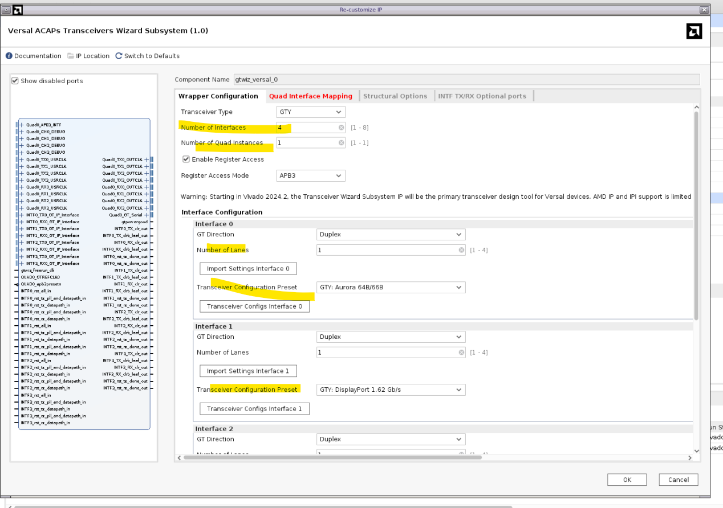Open the Transceiver Type GTY dropdown
The height and width of the screenshot is (508, 723).
(311, 112)
